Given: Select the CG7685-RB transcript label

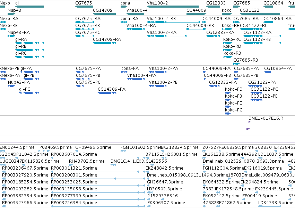Looking at the screenshot, I should (245, 60).
